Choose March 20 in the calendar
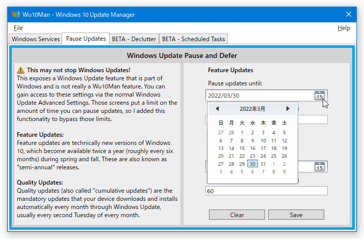 tap(221, 156)
